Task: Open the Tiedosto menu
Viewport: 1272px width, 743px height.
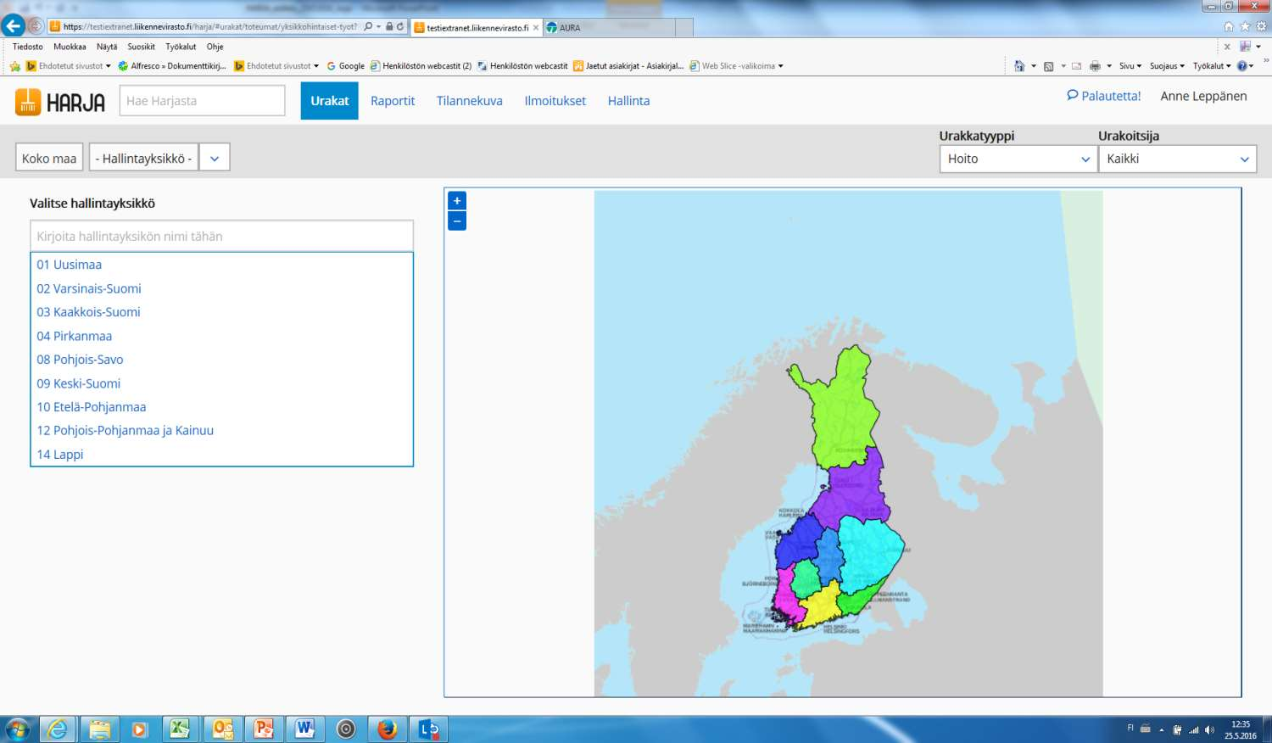Action: pos(28,47)
